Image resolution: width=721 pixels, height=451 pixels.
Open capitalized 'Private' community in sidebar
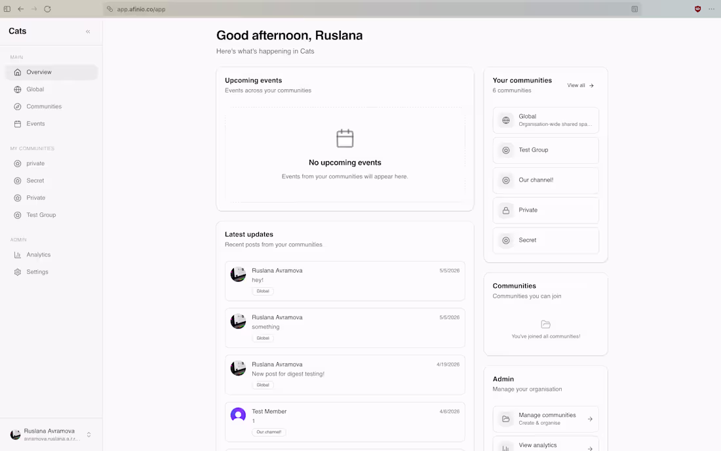[52, 198]
